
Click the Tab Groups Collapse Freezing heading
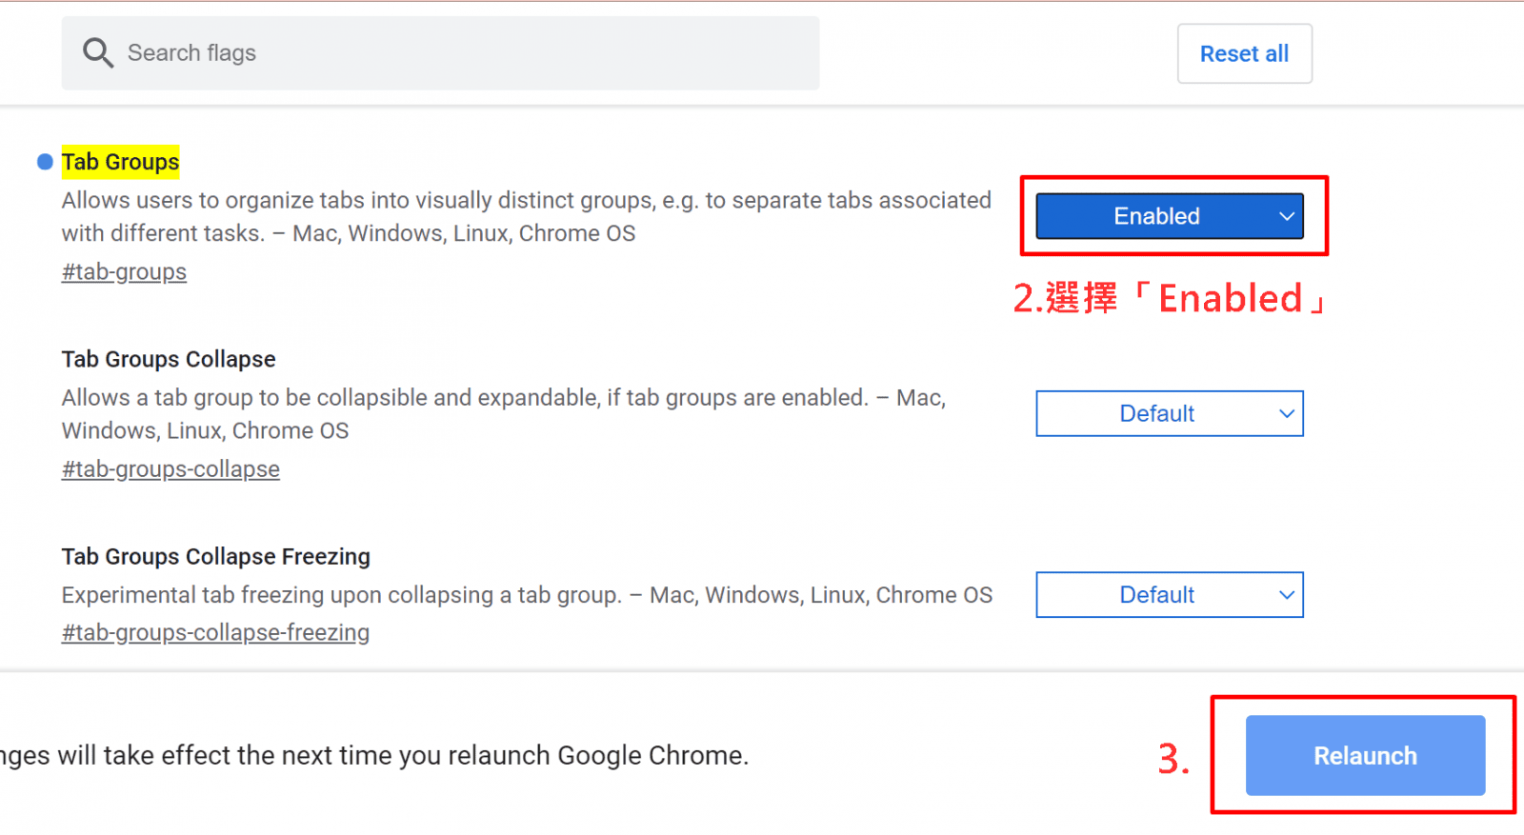tap(216, 556)
